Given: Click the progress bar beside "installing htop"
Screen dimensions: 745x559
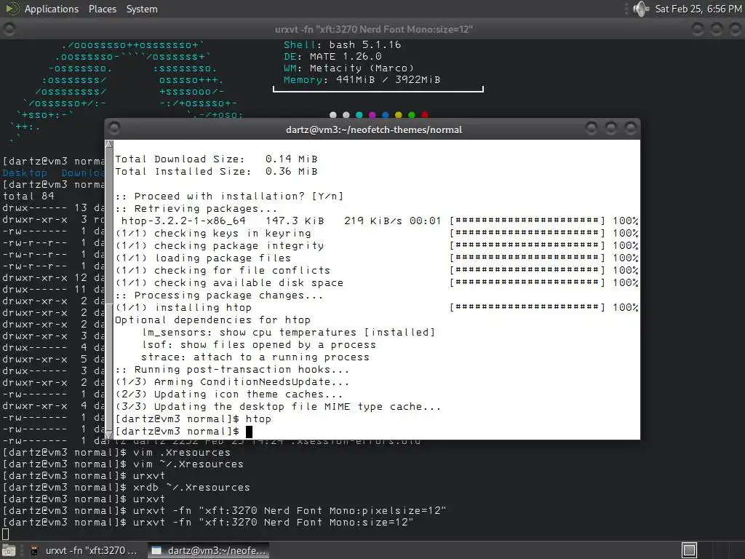Looking at the screenshot, I should click(527, 308).
